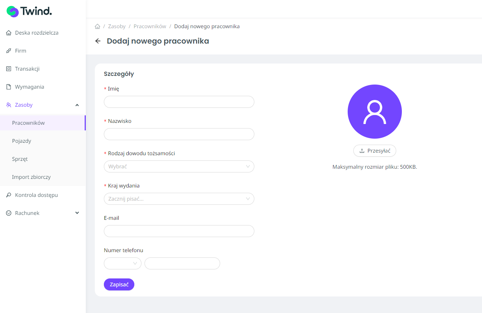Focus the phone number input field

182,263
